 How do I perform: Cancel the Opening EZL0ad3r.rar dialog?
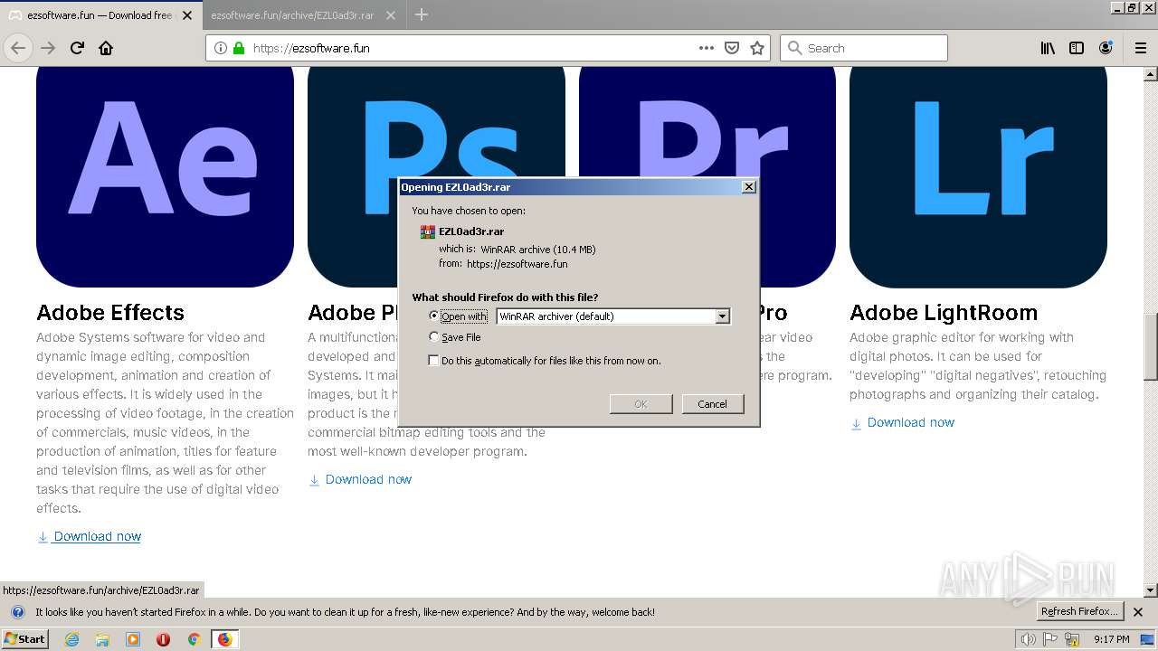click(x=712, y=404)
